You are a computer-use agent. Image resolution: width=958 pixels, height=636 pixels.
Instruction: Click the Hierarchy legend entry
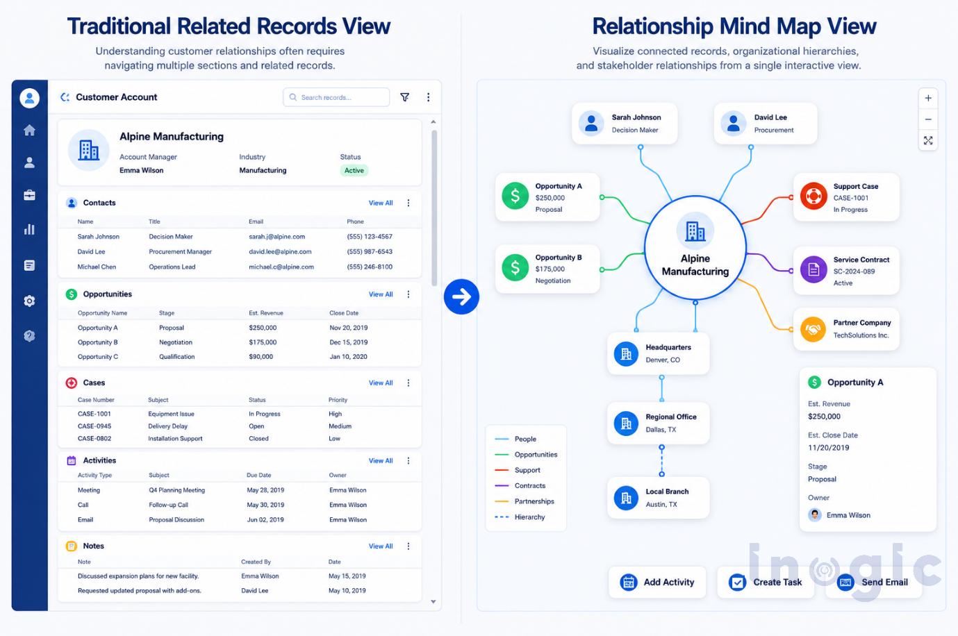click(520, 517)
